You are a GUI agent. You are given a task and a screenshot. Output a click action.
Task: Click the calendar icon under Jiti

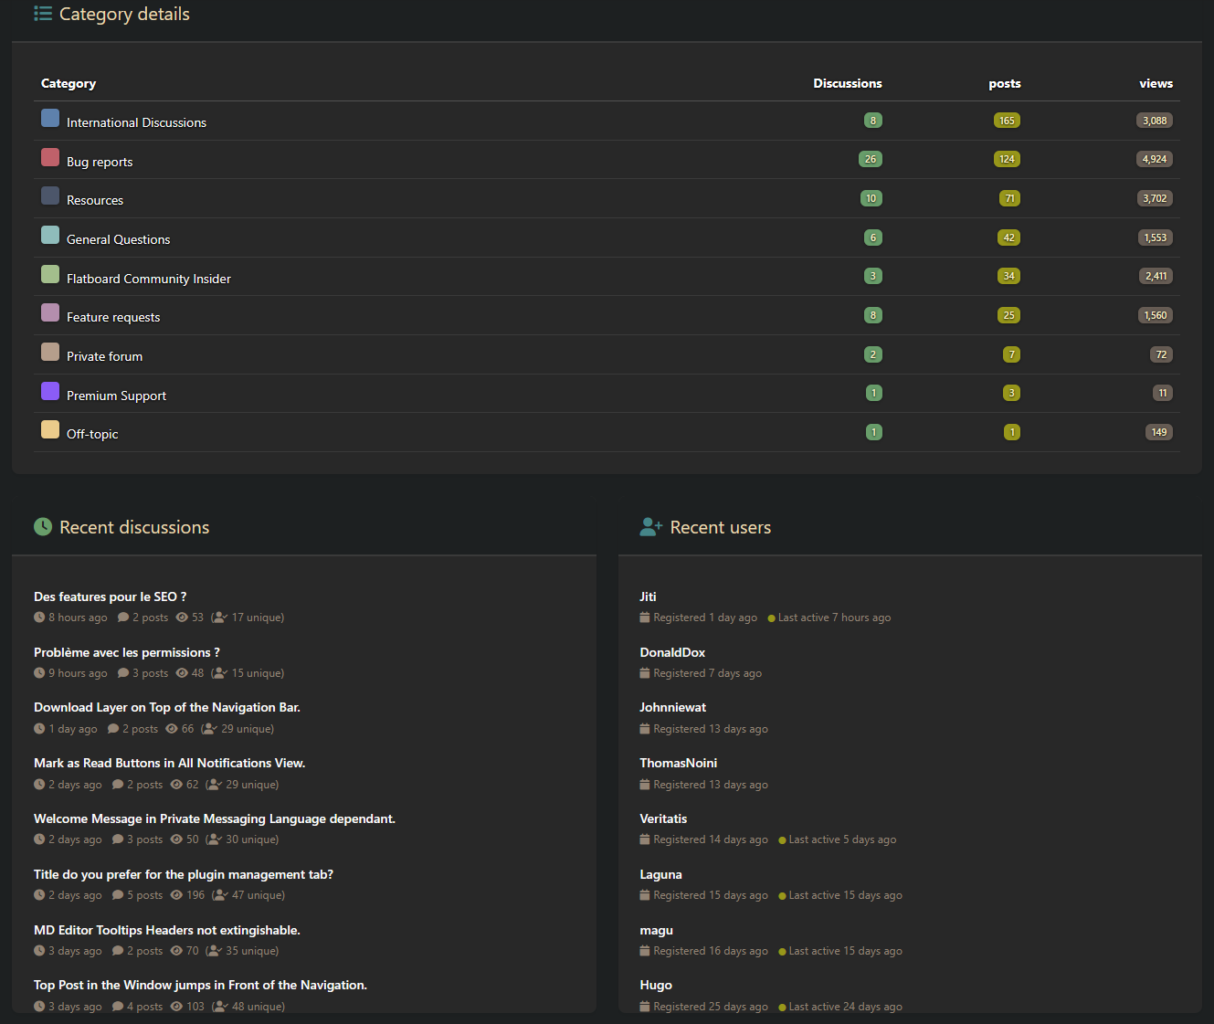(x=645, y=618)
